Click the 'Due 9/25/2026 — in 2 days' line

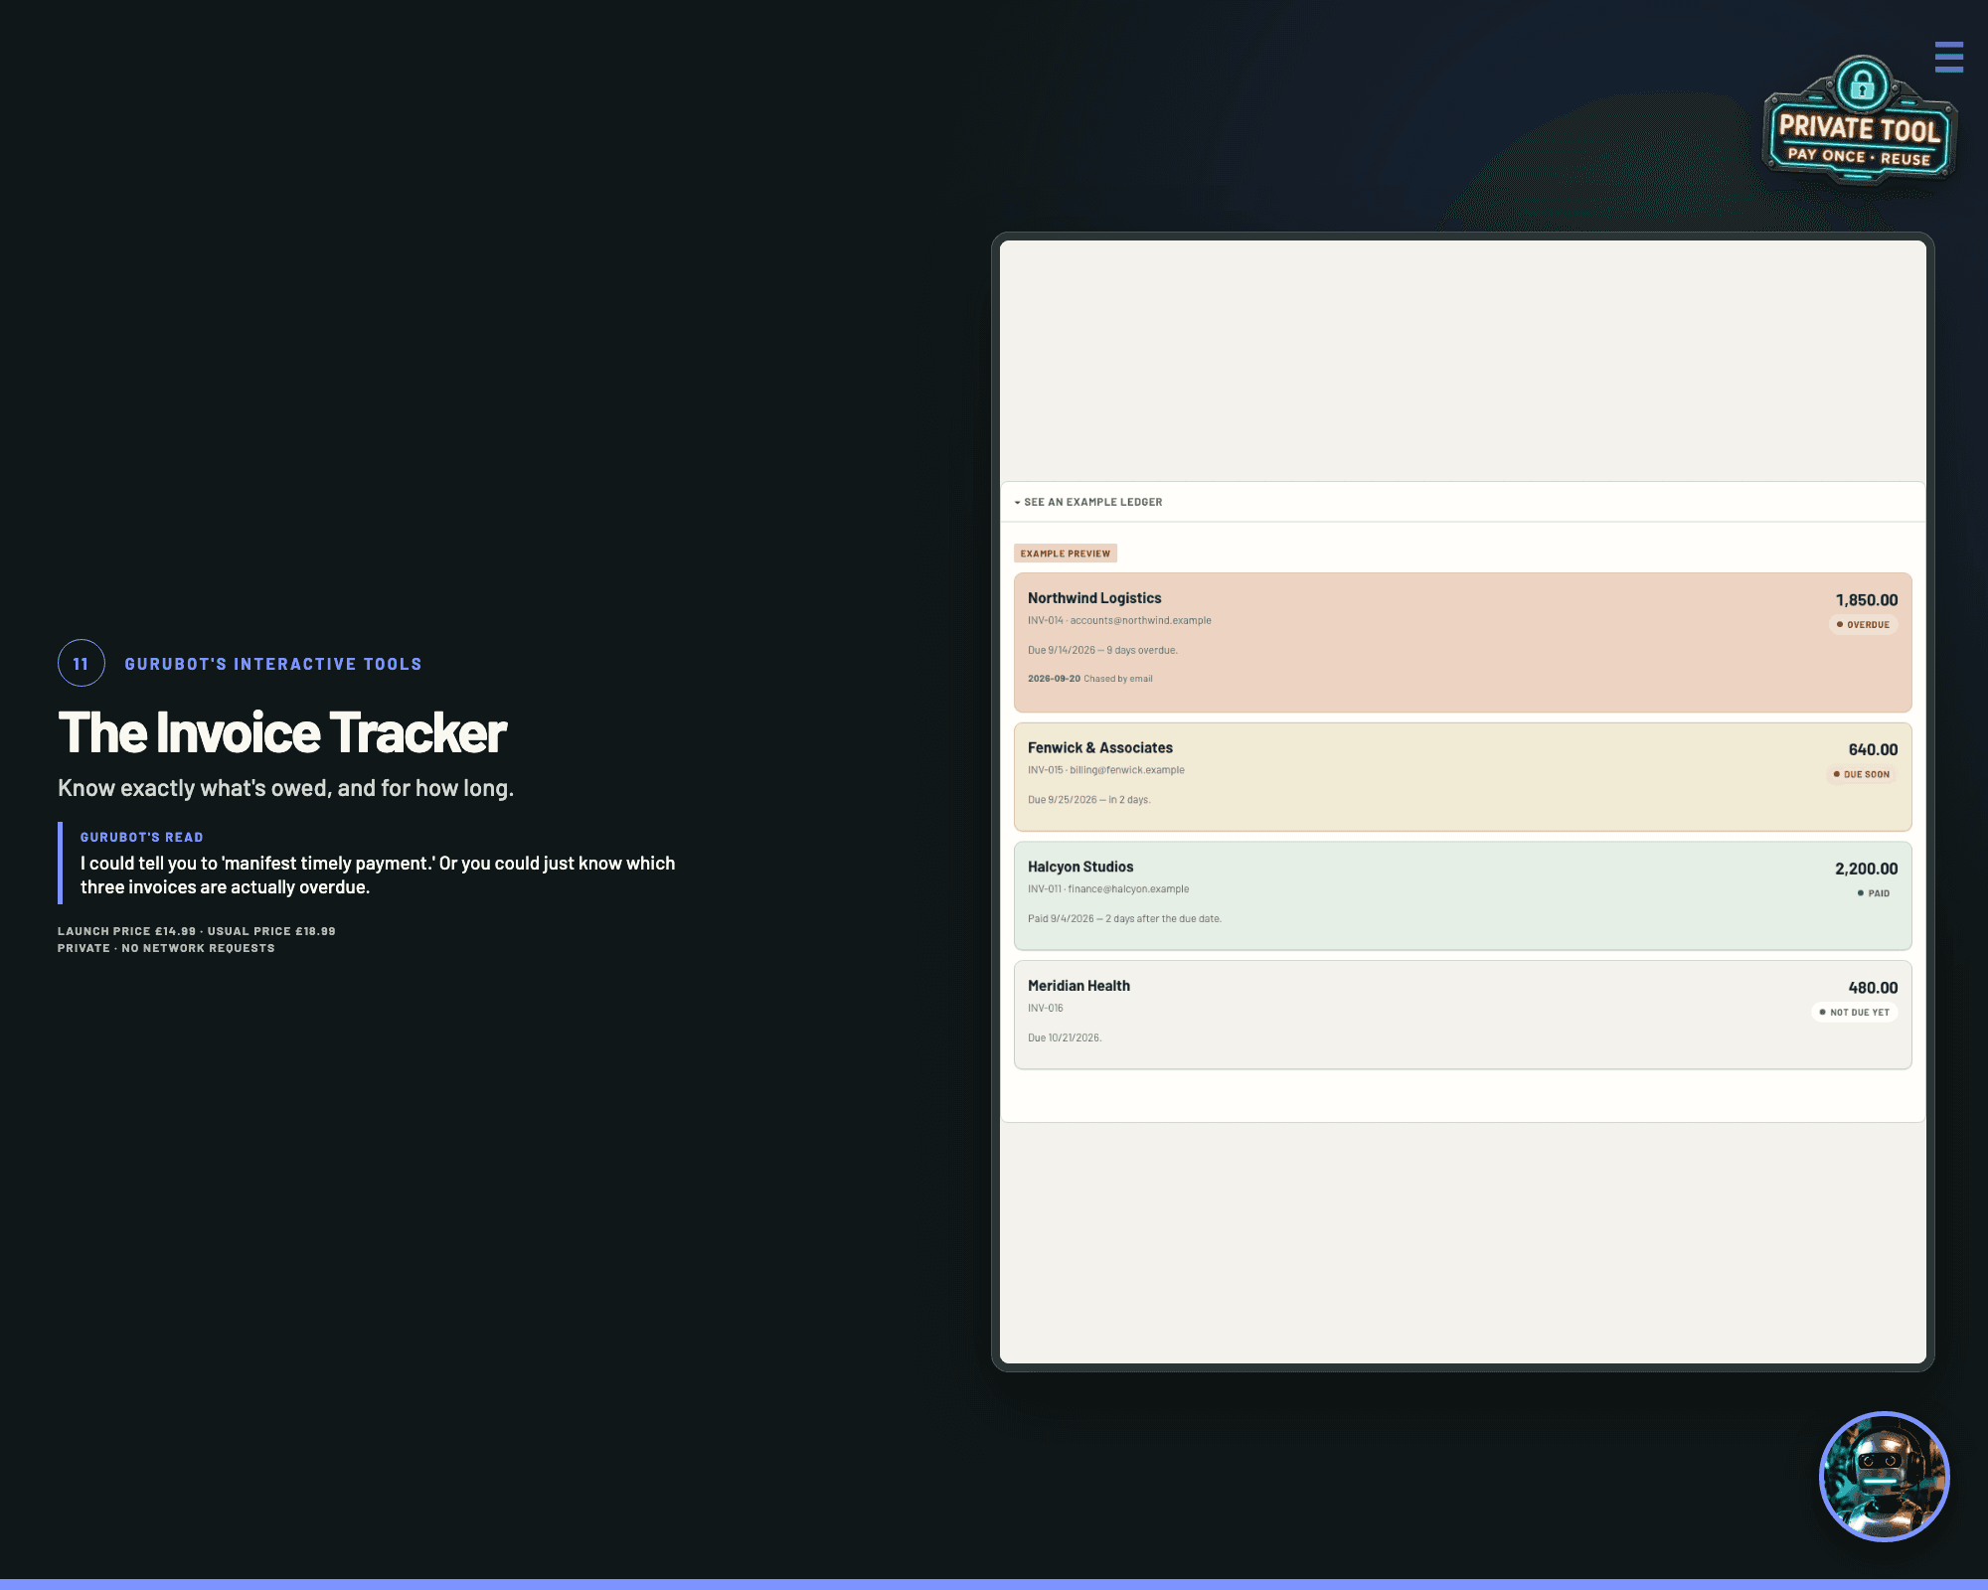[1088, 799]
